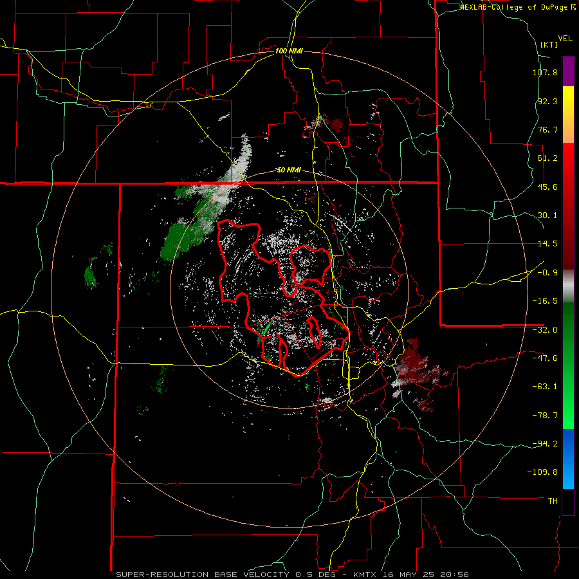The image size is (579, 579).
Task: Click the -32.0 legend value
Action: coord(545,330)
